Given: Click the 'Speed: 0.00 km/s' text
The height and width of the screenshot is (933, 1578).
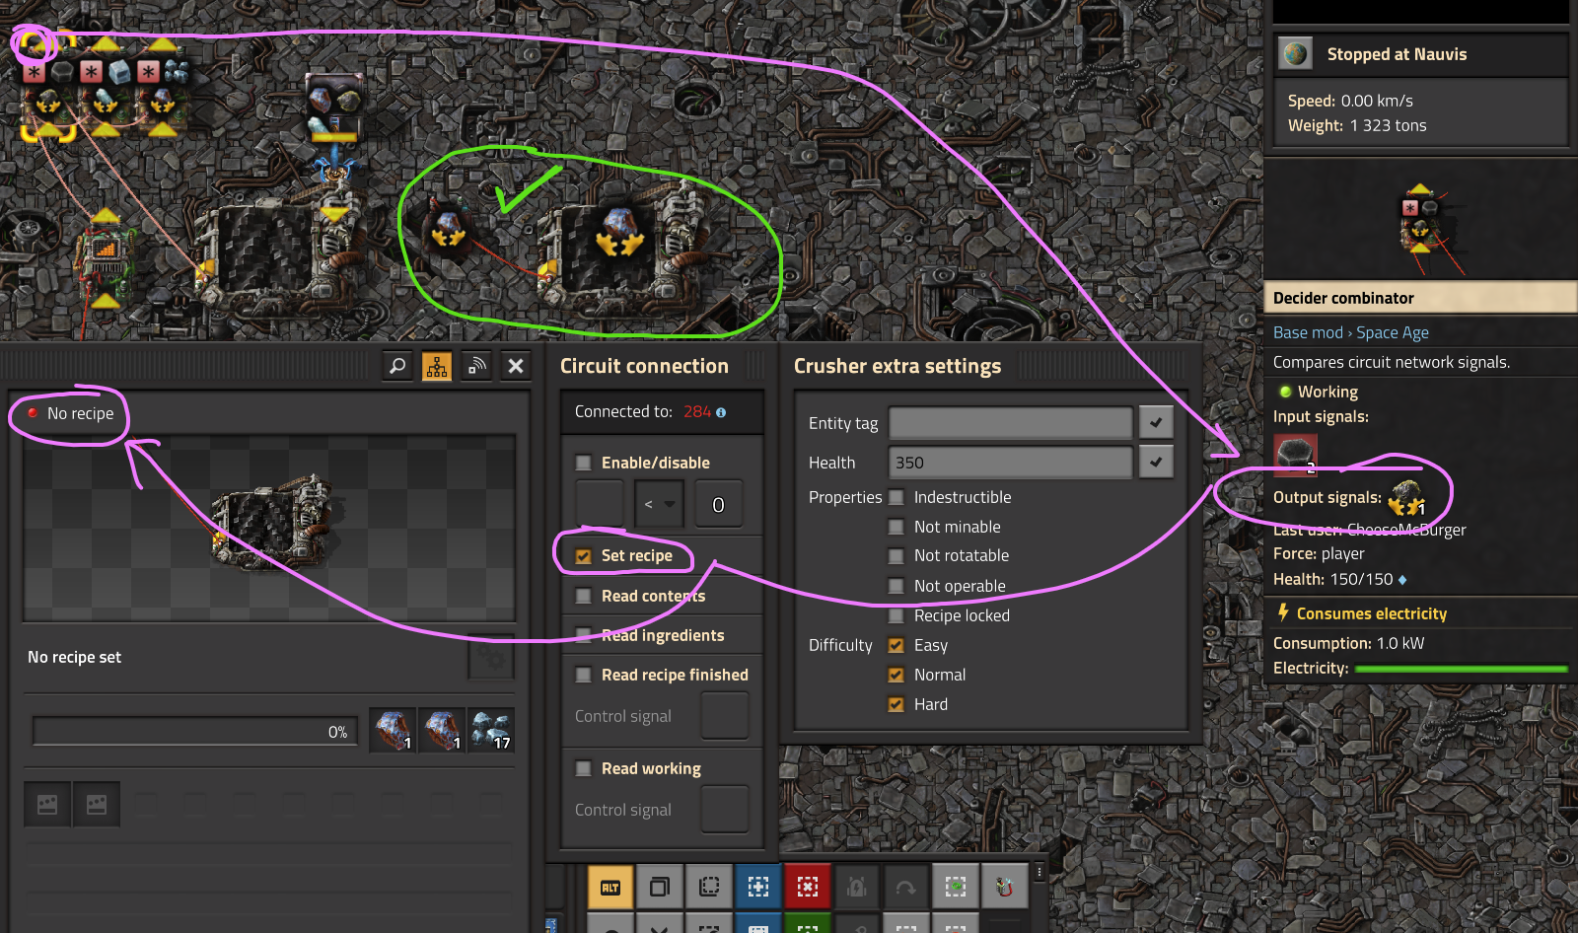Looking at the screenshot, I should (1350, 101).
